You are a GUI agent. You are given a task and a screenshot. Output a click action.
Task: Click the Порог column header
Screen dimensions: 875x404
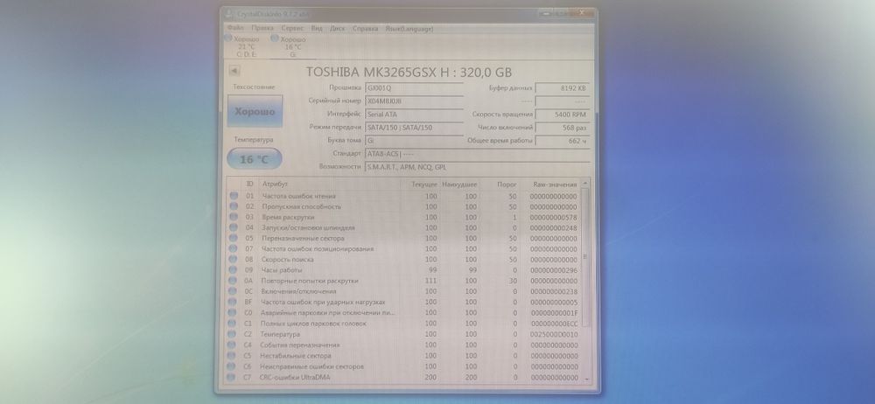[507, 185]
